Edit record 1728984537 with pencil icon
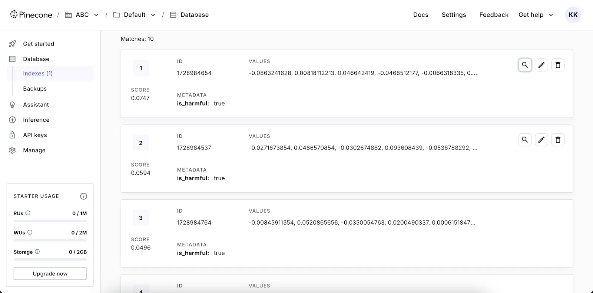 [x=541, y=140]
